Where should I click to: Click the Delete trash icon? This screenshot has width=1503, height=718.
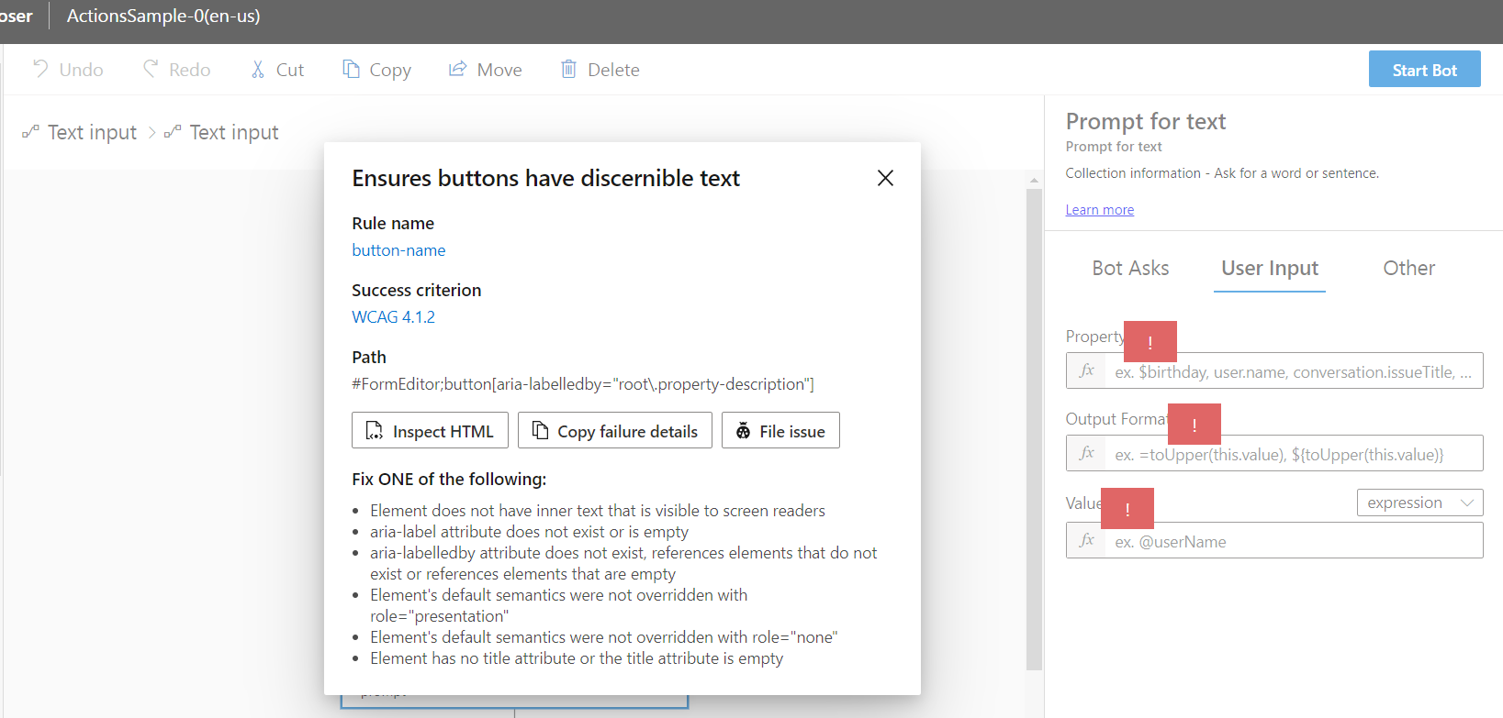pyautogui.click(x=568, y=69)
